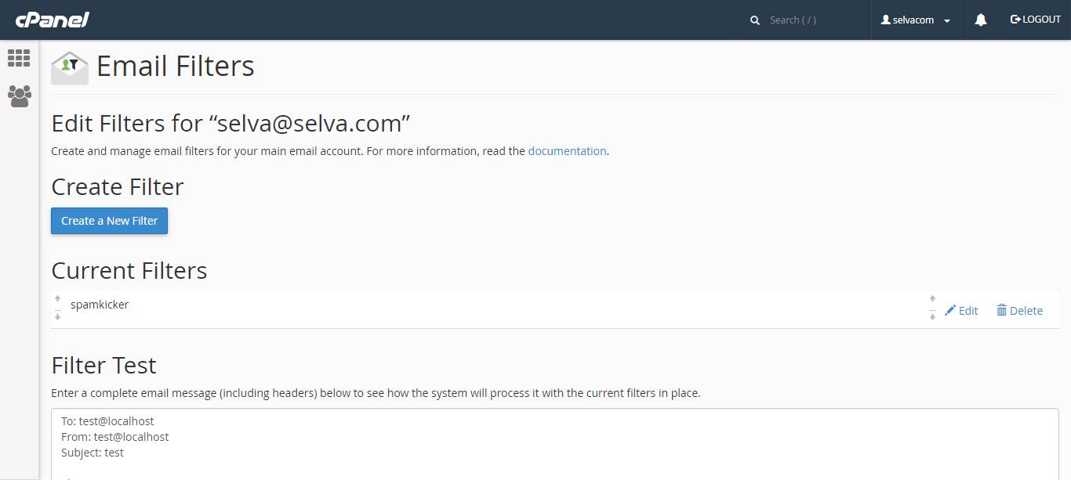The image size is (1071, 480).
Task: Log out using the LOGOUT button
Action: 1035,20
